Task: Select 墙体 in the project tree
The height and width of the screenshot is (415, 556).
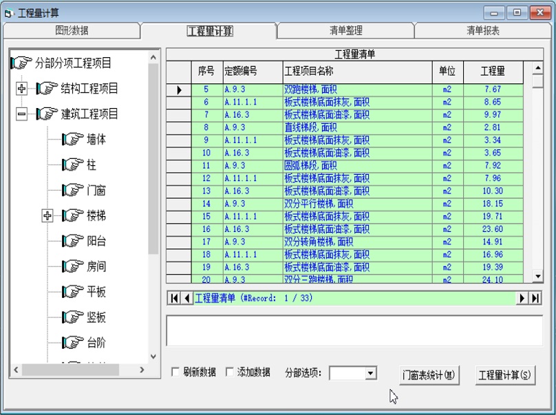Action: 96,140
